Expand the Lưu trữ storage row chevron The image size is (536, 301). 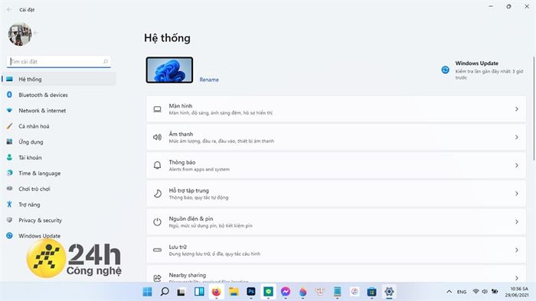tap(517, 250)
